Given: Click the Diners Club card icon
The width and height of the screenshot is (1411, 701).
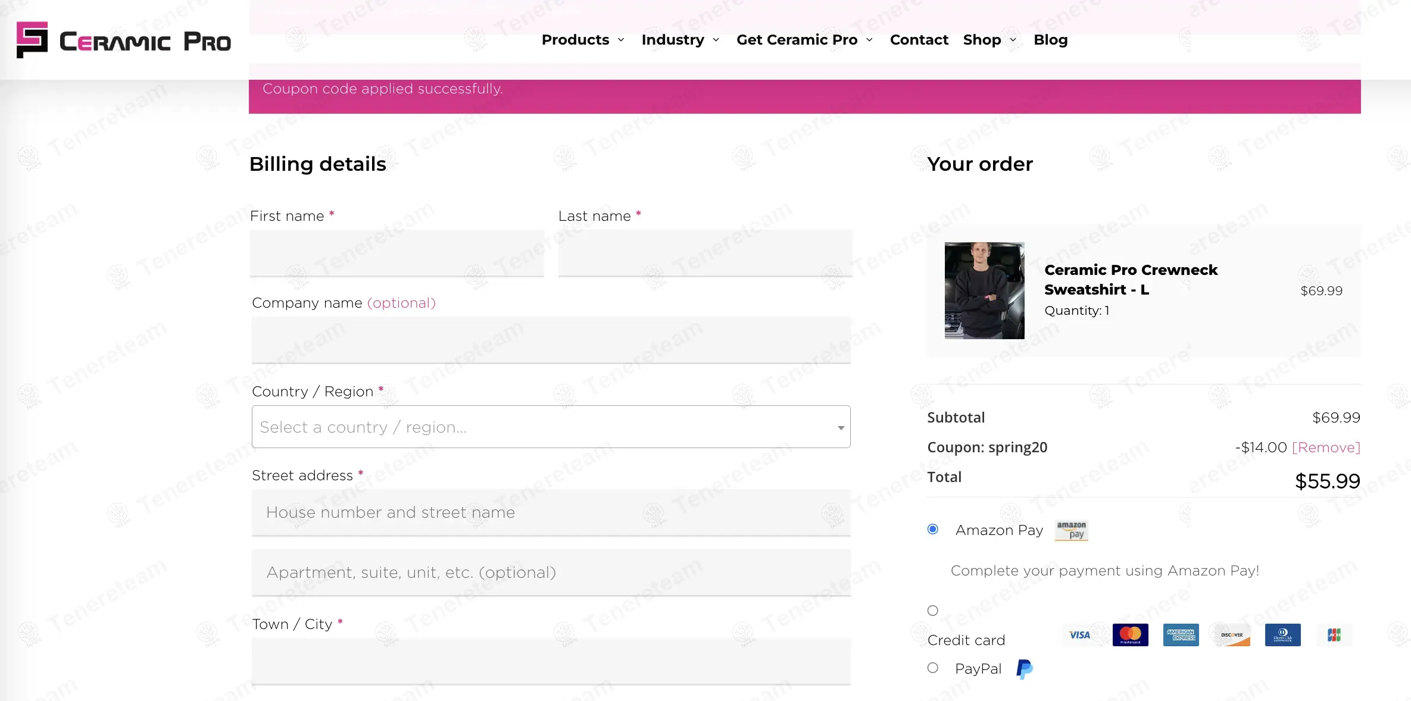Looking at the screenshot, I should [1282, 635].
